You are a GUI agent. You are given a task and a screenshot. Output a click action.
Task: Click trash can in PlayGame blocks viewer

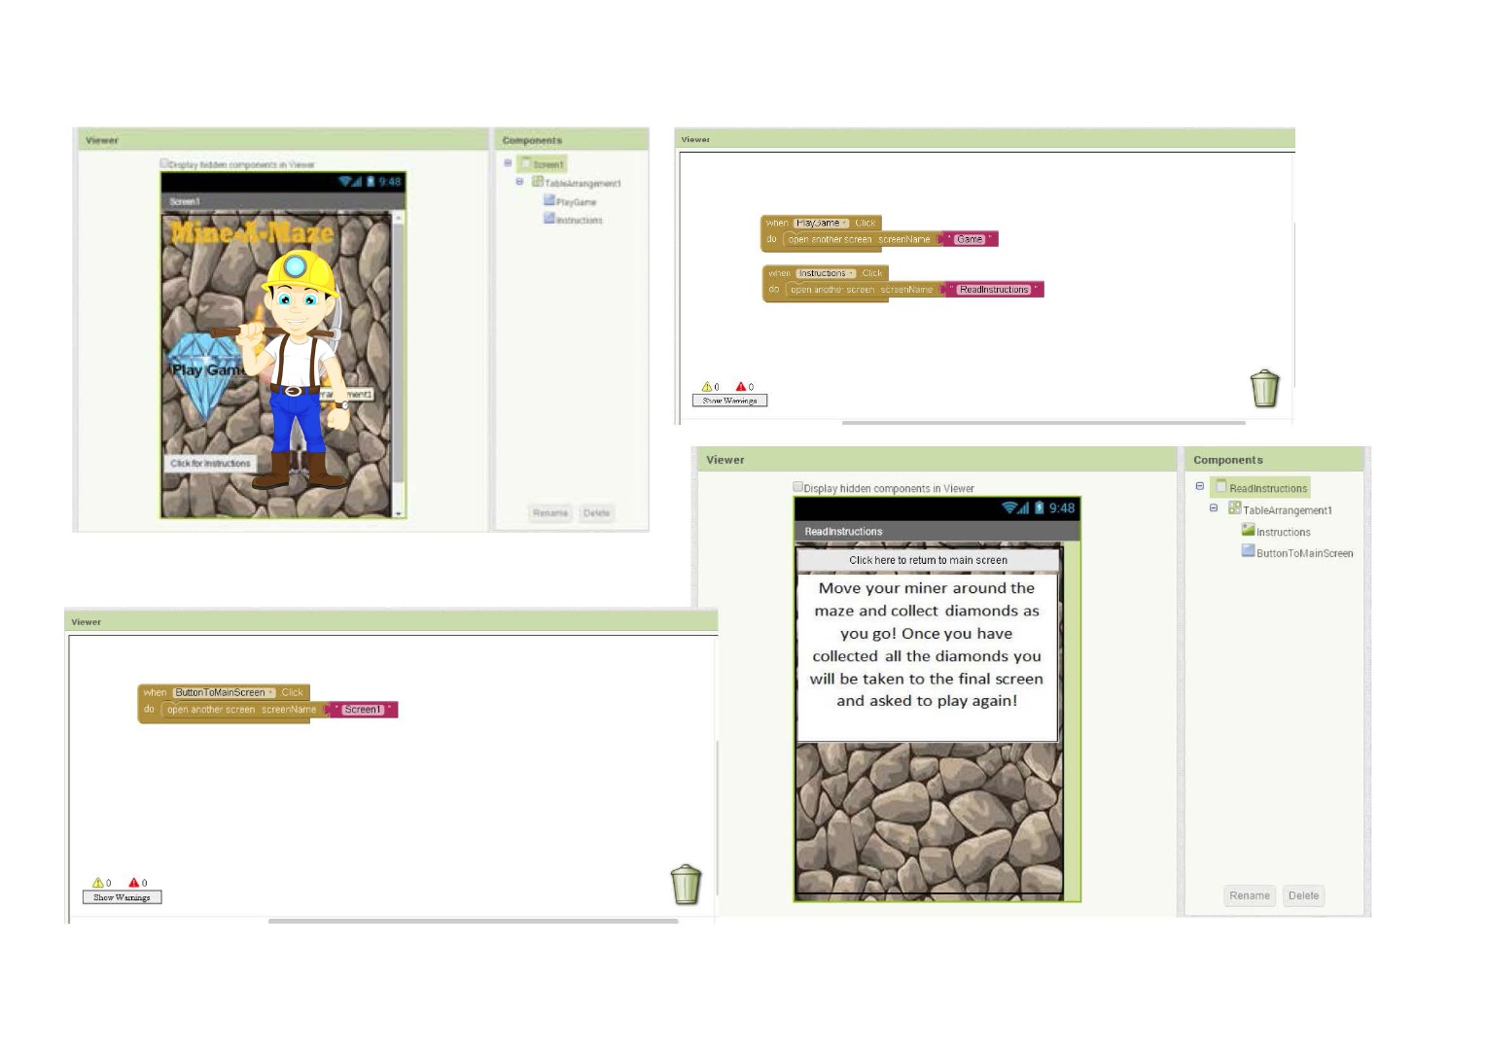[x=1264, y=388]
